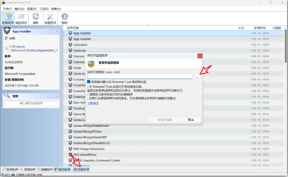
Task: Open the 工具(T) menu
Action: [x=44, y=9]
